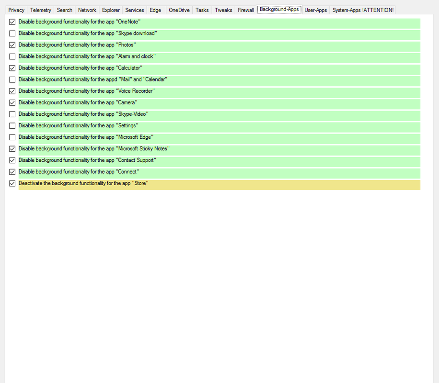Switch to the User-Apps tab

tap(316, 10)
